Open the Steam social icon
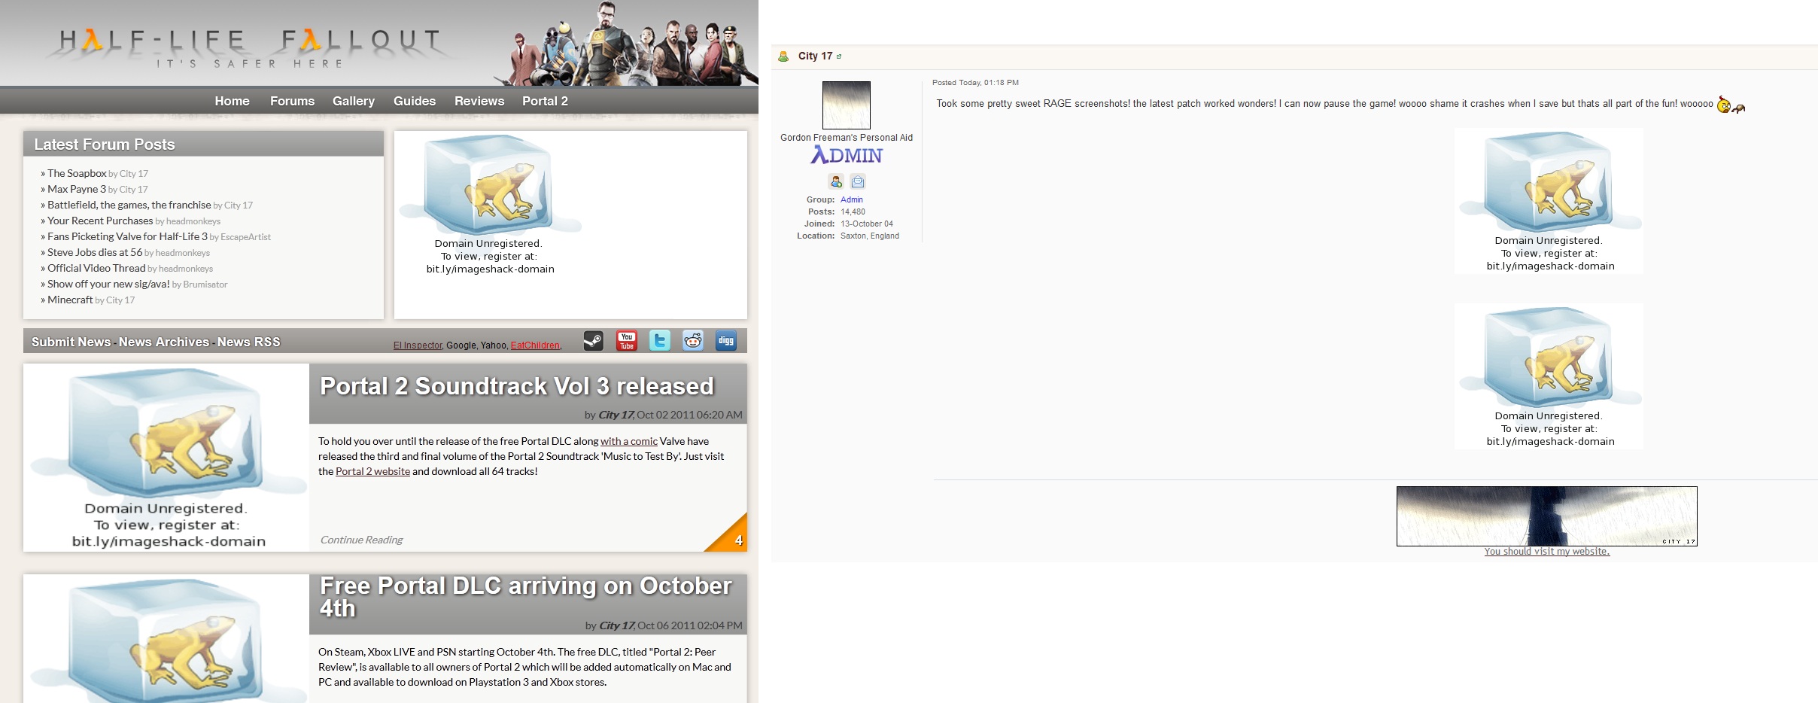The width and height of the screenshot is (1818, 703). (593, 341)
